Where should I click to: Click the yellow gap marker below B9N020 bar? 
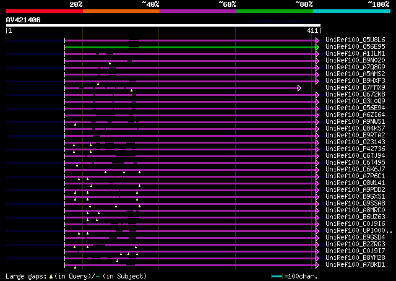[x=110, y=63]
